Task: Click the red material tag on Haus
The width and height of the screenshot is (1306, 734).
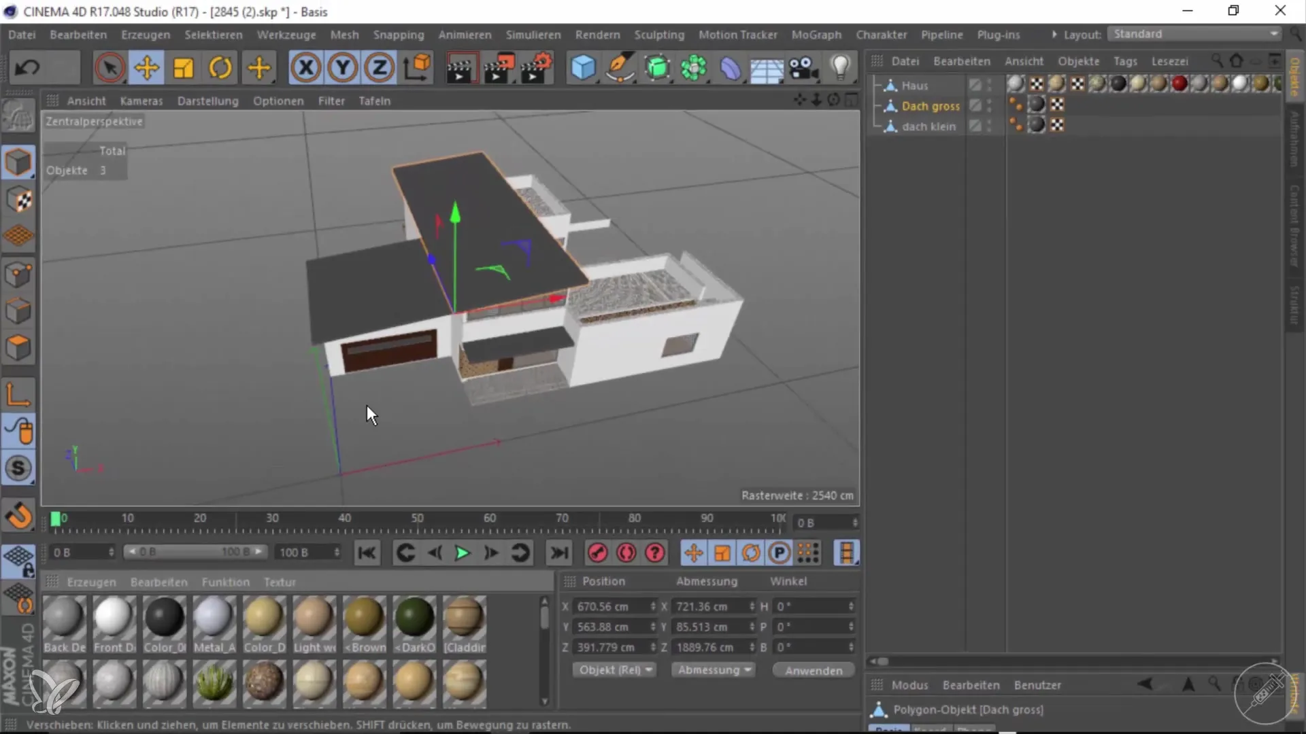Action: pyautogui.click(x=1179, y=84)
